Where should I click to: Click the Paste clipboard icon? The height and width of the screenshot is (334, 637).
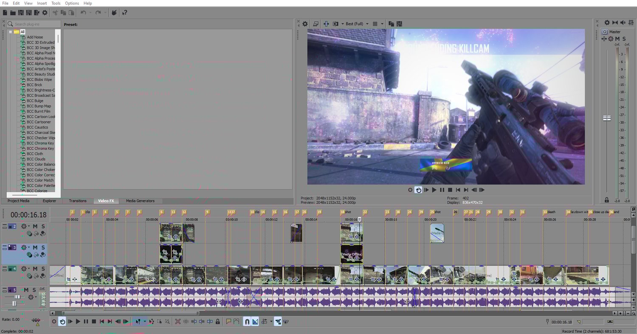point(71,13)
